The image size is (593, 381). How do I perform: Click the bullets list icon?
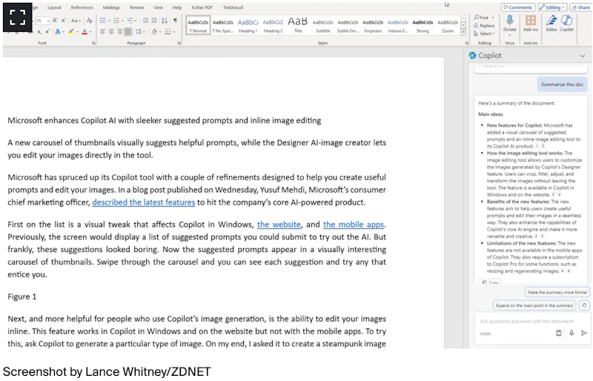coord(102,21)
